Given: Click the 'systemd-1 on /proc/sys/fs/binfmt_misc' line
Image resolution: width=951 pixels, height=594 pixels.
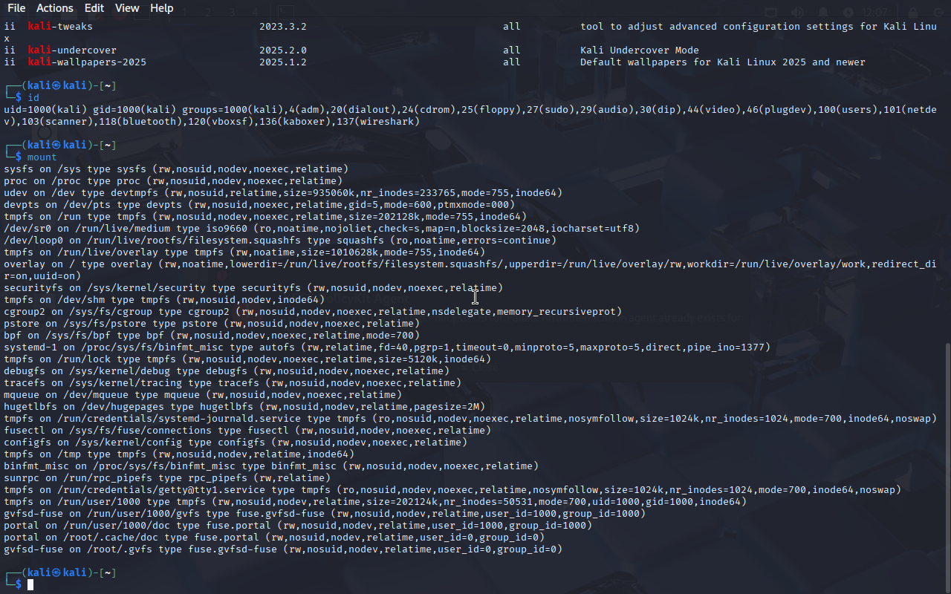Looking at the screenshot, I should coord(387,347).
